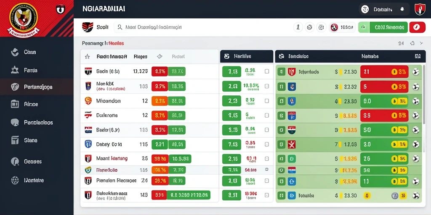Open the Pertolacloos sidebar item

(37, 122)
